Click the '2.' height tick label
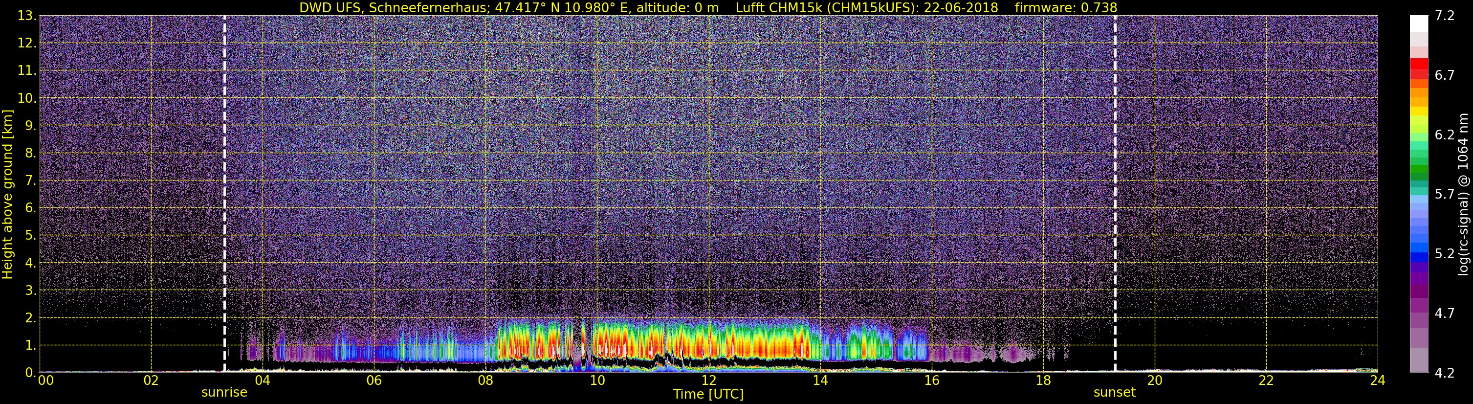The width and height of the screenshot is (1473, 404). pos(30,318)
